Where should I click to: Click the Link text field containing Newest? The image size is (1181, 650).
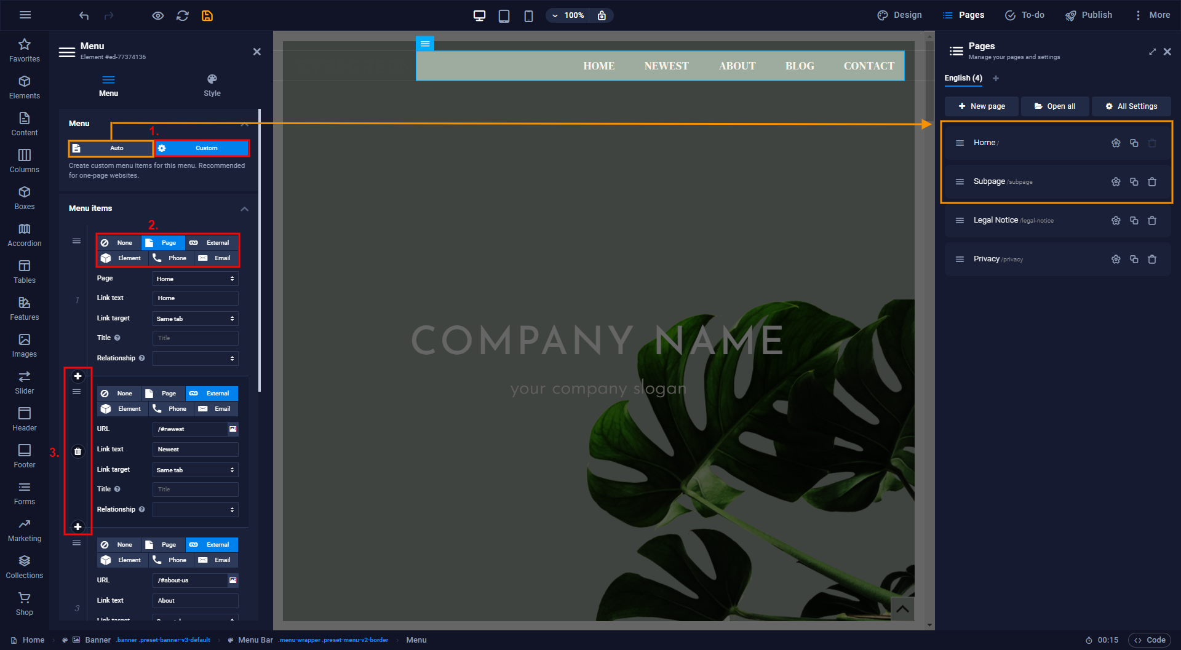point(195,450)
